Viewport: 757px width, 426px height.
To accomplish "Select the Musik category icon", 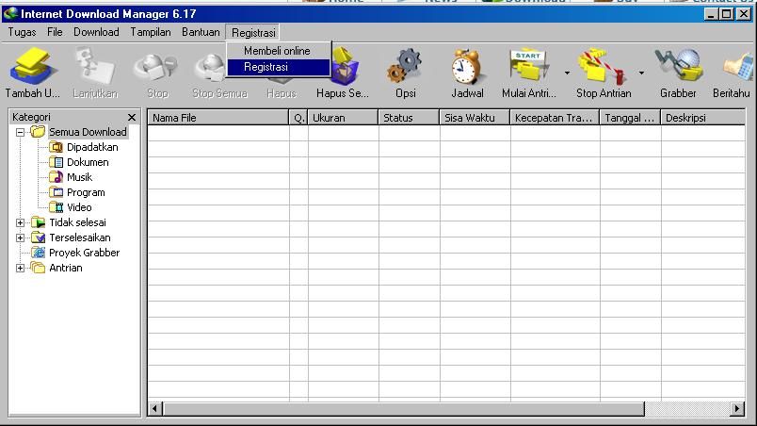I will [x=56, y=177].
